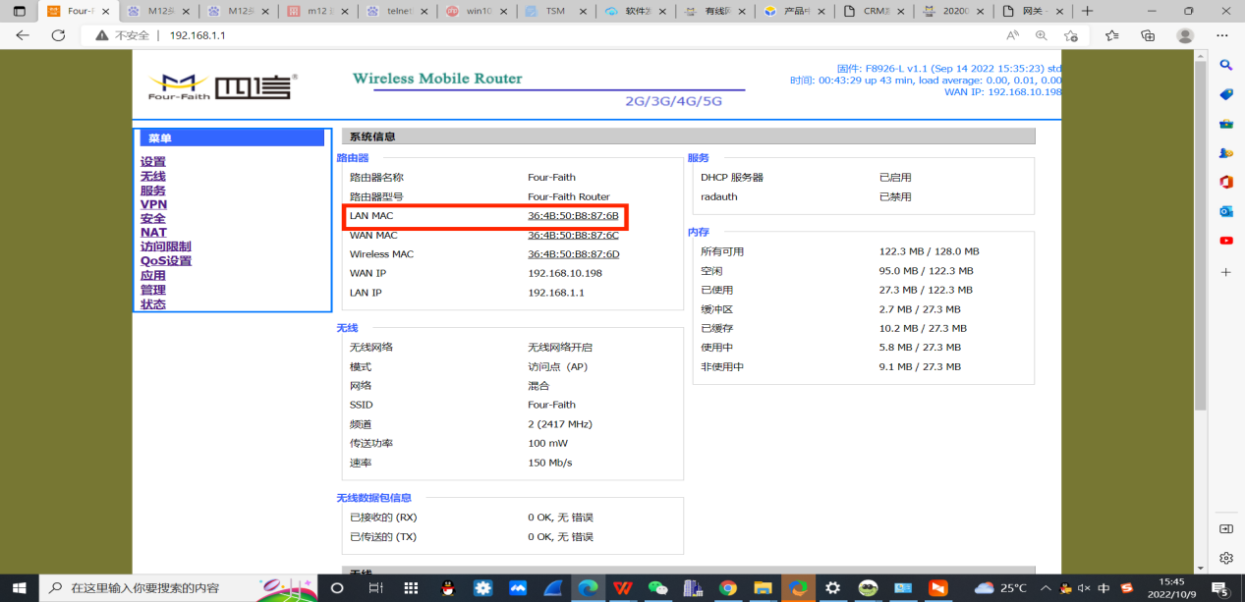Open the NAT menu
The width and height of the screenshot is (1245, 602).
[x=153, y=233]
